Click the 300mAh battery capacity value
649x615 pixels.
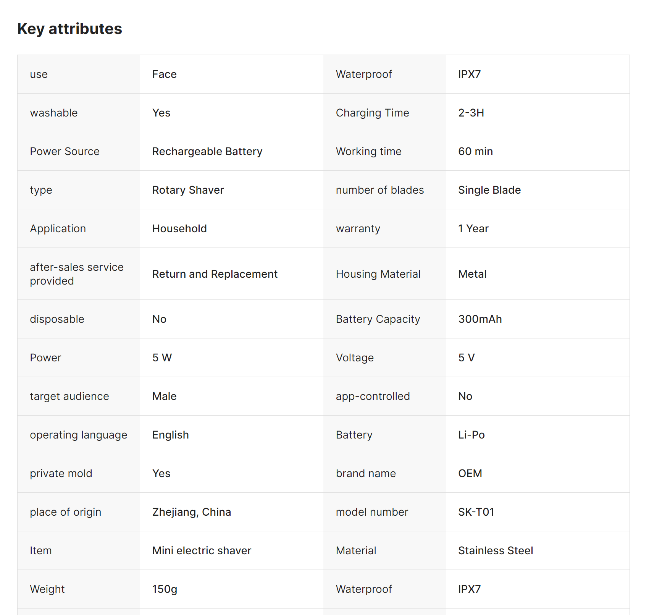point(480,319)
